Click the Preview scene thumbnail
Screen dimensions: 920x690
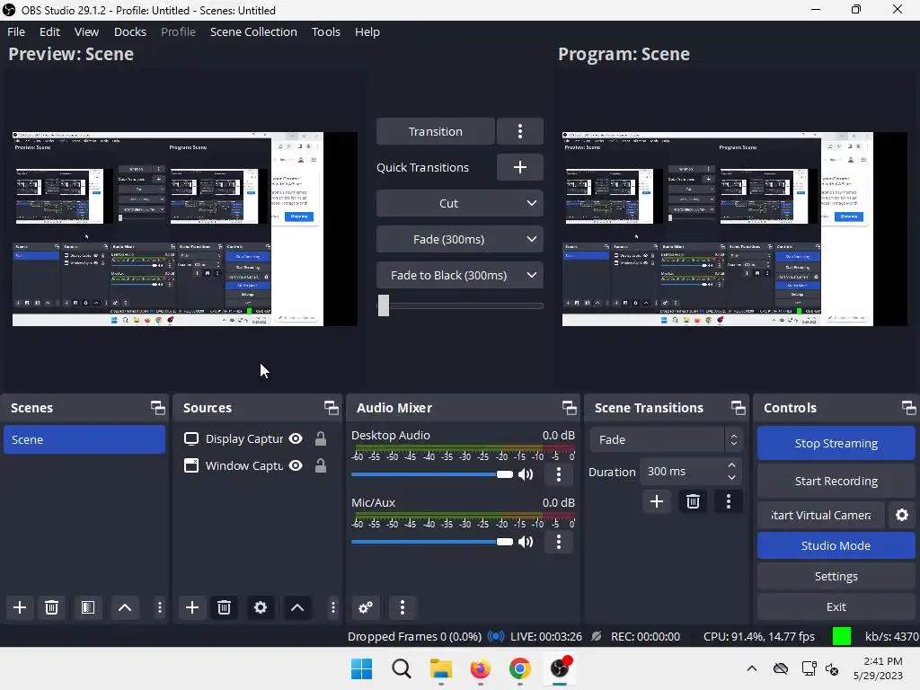(185, 229)
